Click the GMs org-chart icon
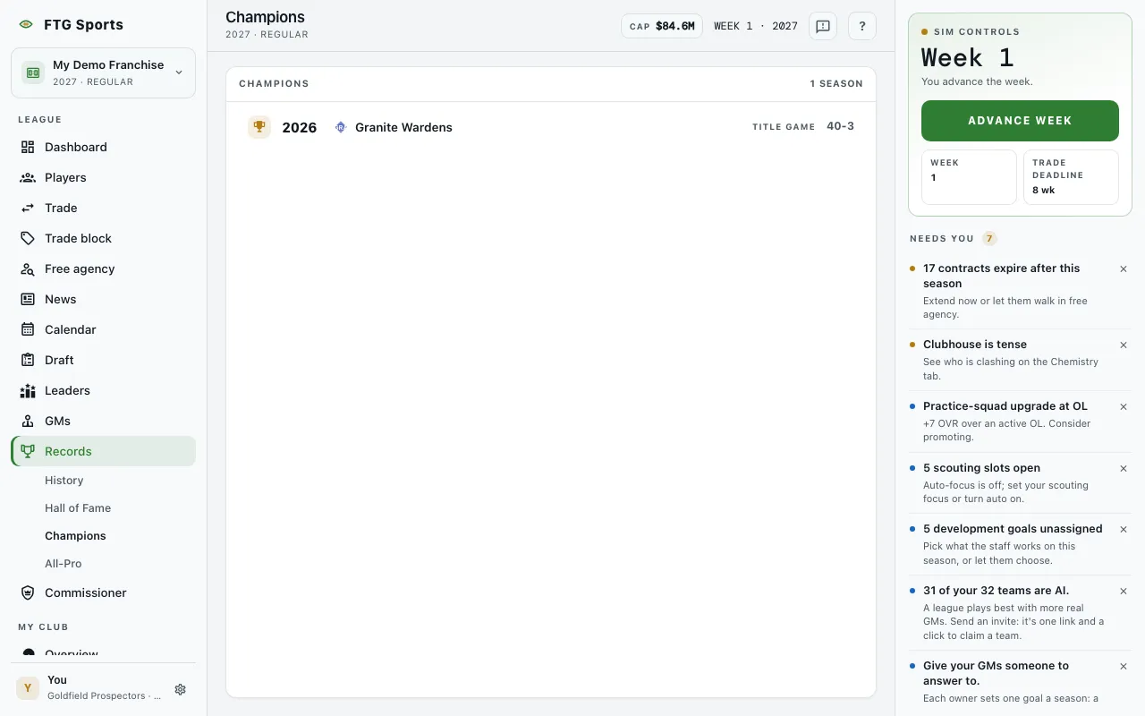Image resolution: width=1145 pixels, height=716 pixels. point(28,421)
